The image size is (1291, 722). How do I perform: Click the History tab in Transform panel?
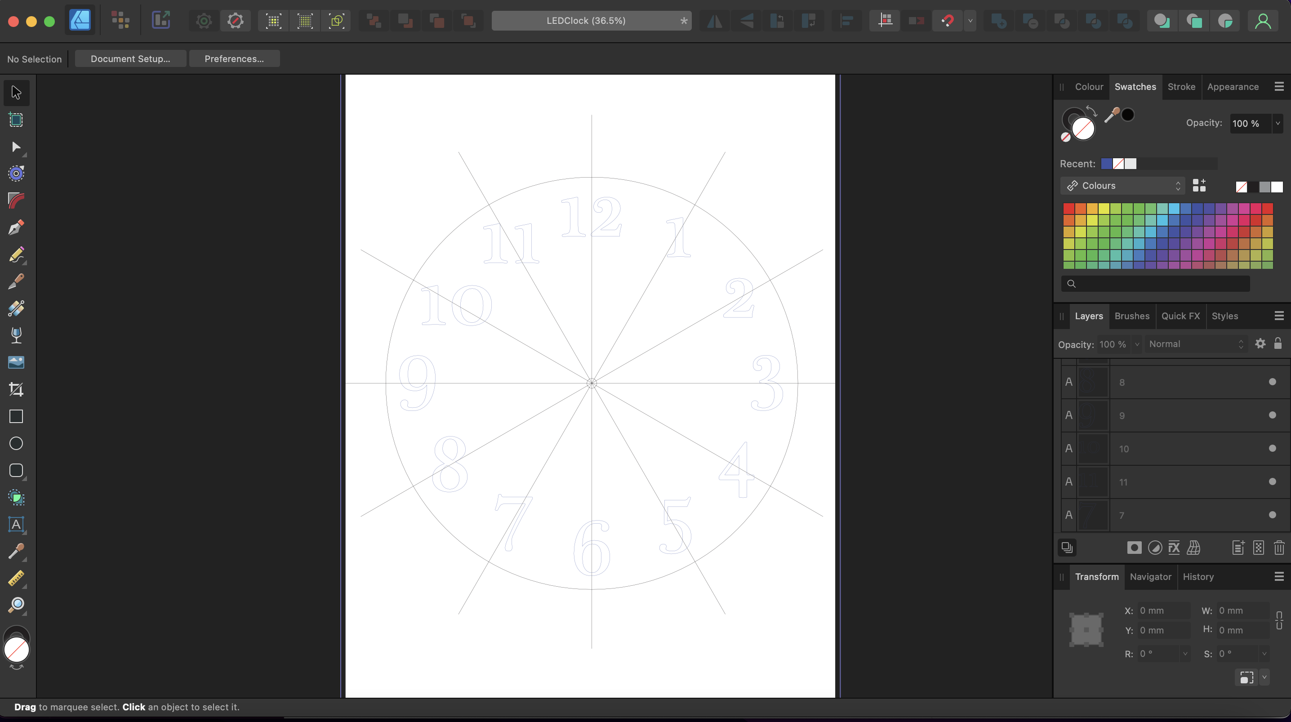coord(1198,576)
